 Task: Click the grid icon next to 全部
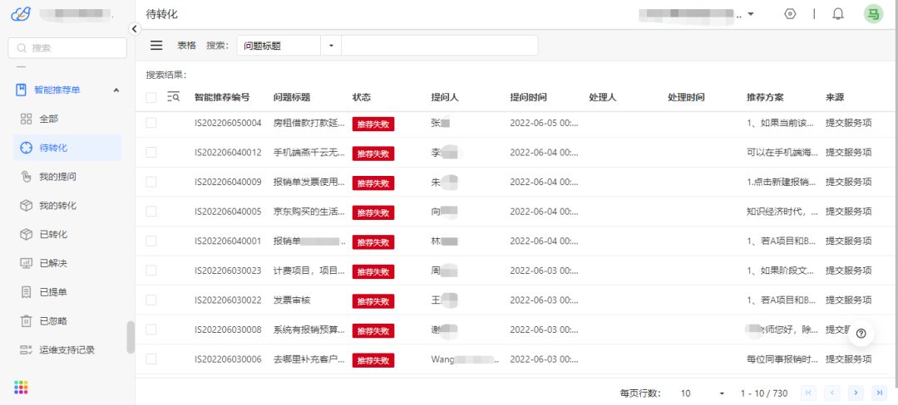[26, 119]
